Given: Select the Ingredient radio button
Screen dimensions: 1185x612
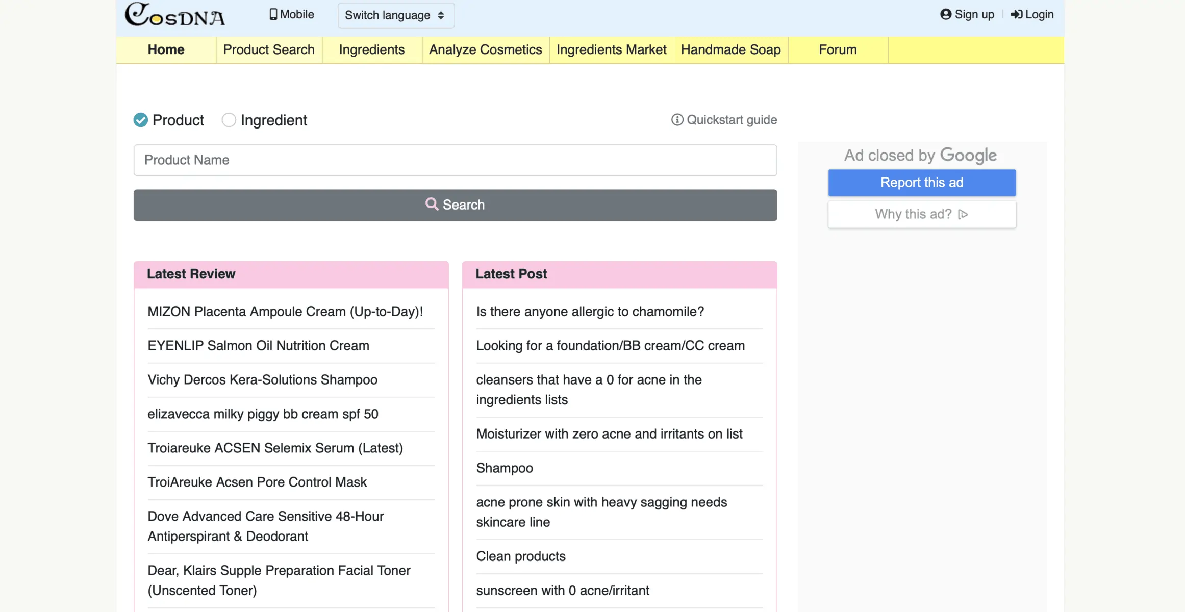Looking at the screenshot, I should click(x=229, y=120).
